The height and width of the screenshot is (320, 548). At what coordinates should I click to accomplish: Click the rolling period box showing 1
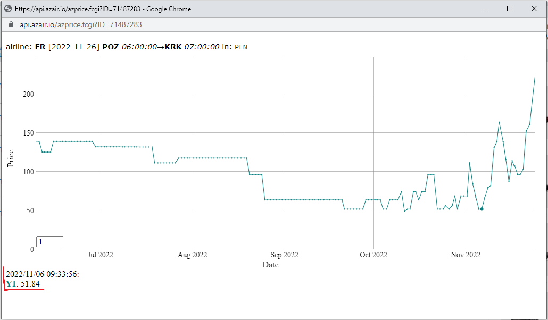49,241
